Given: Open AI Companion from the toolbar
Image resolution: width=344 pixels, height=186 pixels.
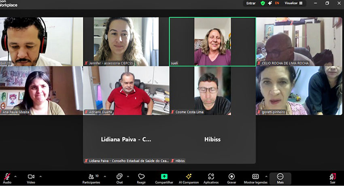Looking at the screenshot, I should pyautogui.click(x=189, y=178).
